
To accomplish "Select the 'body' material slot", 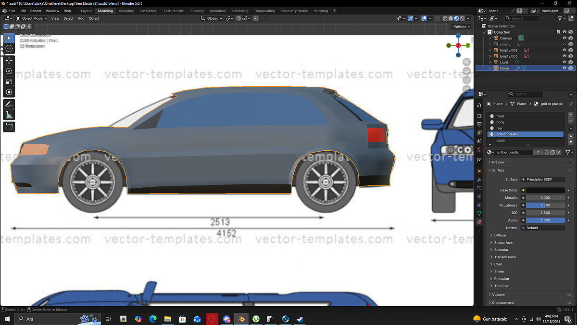I will pyautogui.click(x=501, y=122).
